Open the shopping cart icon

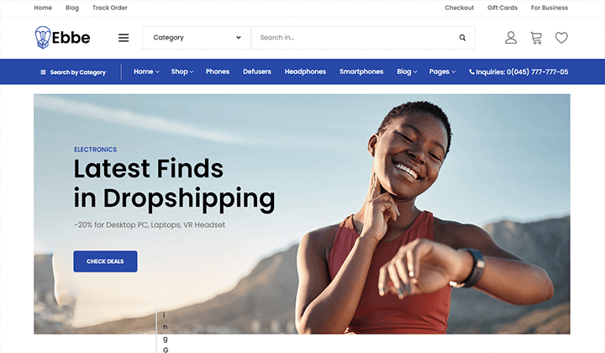pyautogui.click(x=536, y=38)
